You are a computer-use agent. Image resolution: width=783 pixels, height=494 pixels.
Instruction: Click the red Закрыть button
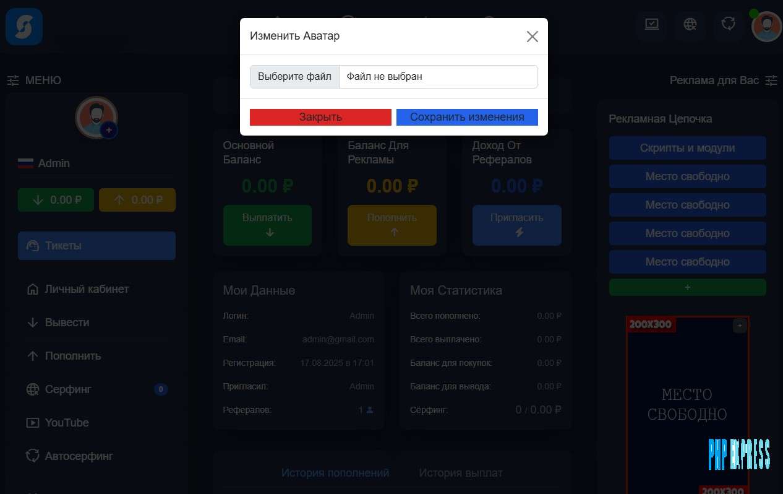tap(320, 117)
